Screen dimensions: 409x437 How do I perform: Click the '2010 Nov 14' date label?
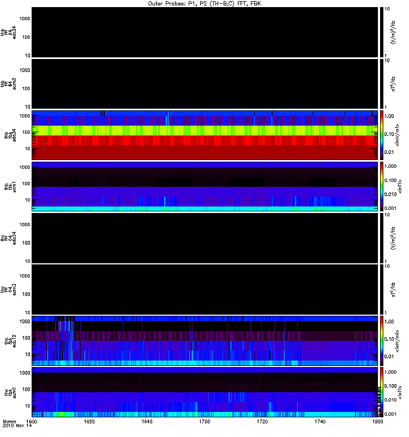pyautogui.click(x=17, y=426)
